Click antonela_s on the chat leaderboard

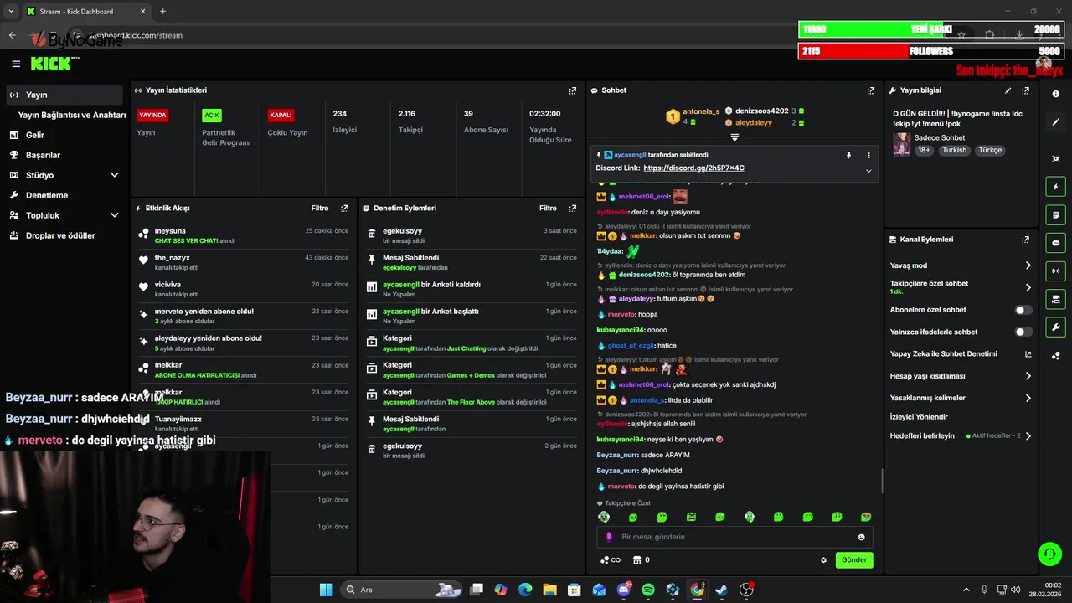click(701, 111)
